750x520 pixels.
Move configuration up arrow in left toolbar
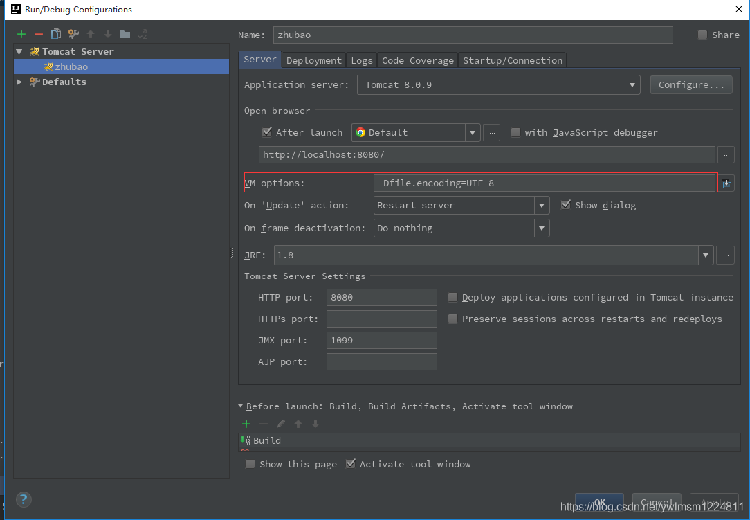click(91, 34)
